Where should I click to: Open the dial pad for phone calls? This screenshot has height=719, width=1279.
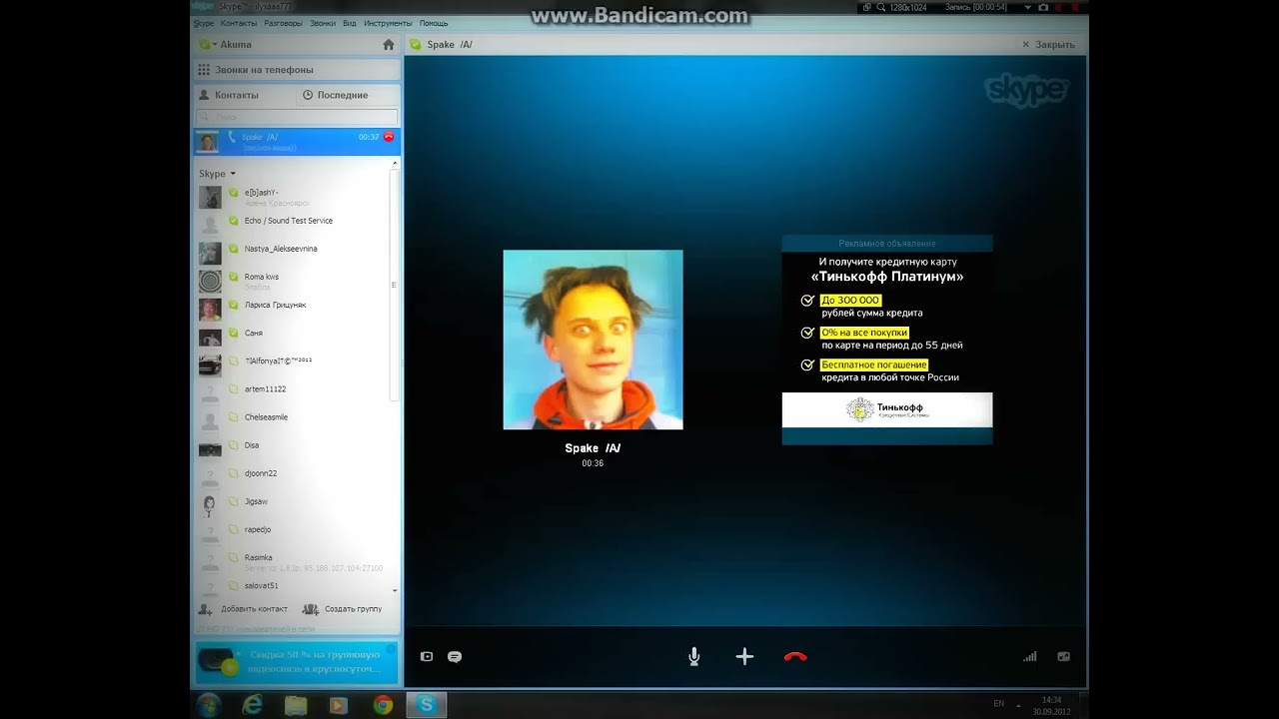(x=205, y=70)
